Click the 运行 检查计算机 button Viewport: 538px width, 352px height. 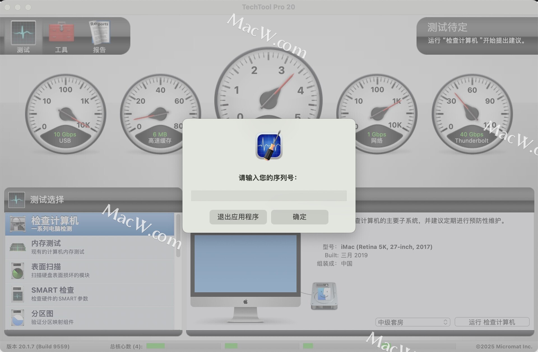point(492,322)
